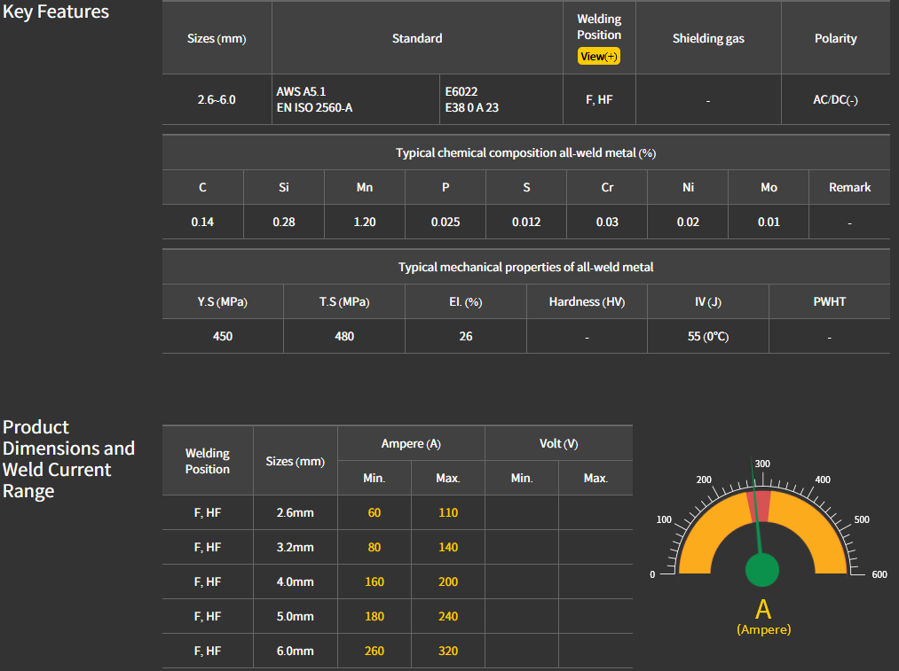Click the Typical chemical composition table header
This screenshot has height=671, width=899.
coord(525,152)
